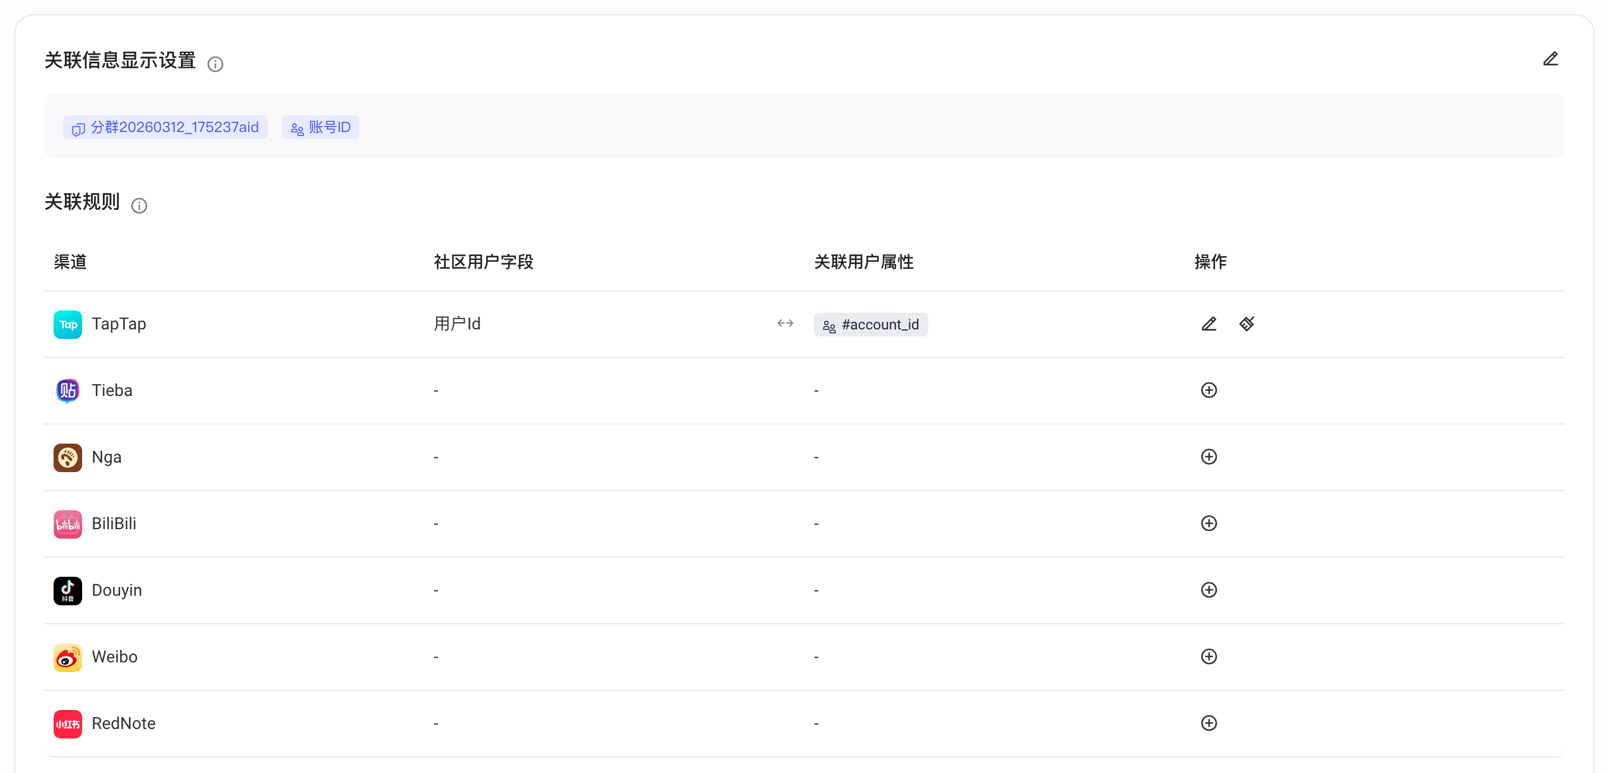Click the RedNote channel name
The height and width of the screenshot is (773, 1609).
click(x=124, y=723)
